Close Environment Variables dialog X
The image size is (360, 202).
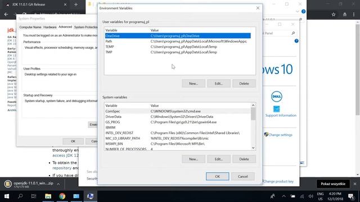(258, 8)
